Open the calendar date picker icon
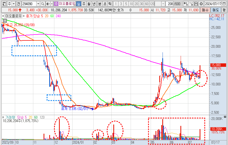Viewport: 228px width, 145px height. tap(224, 4)
